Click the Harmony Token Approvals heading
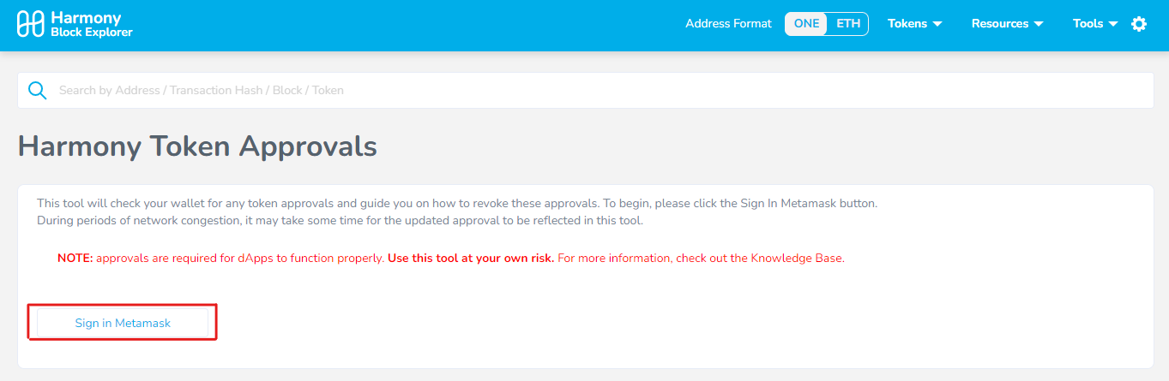 tap(197, 146)
